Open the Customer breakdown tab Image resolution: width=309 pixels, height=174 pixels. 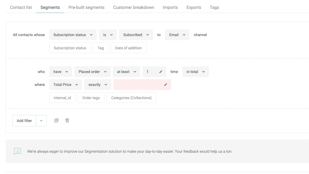click(134, 8)
